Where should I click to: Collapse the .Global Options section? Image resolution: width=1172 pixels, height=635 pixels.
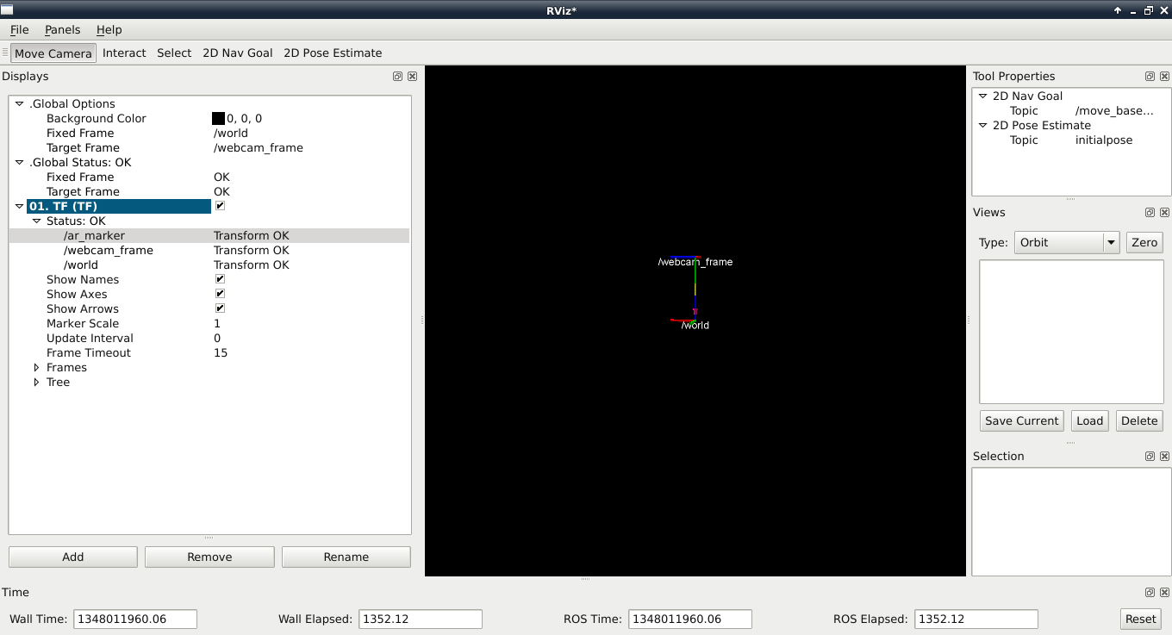click(20, 104)
